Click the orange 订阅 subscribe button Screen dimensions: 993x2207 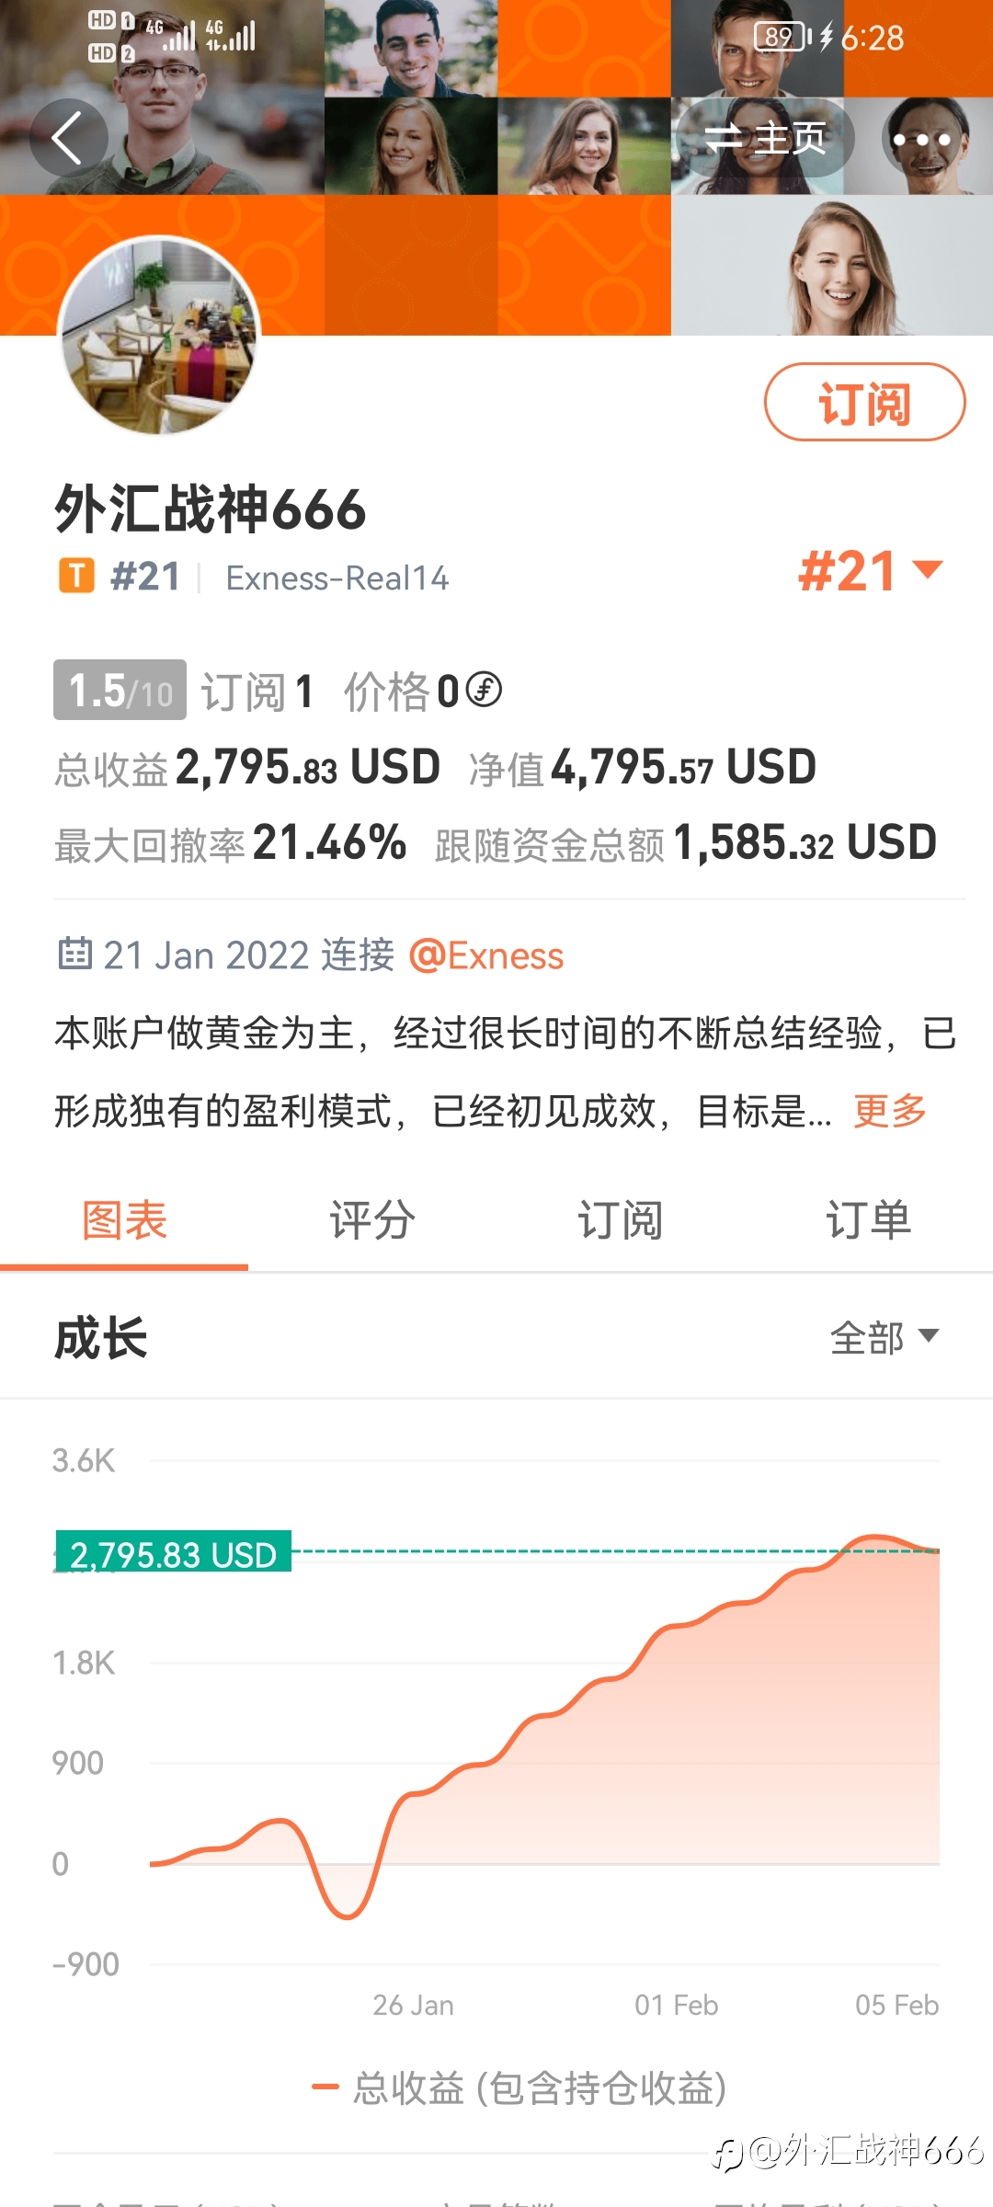pos(865,403)
